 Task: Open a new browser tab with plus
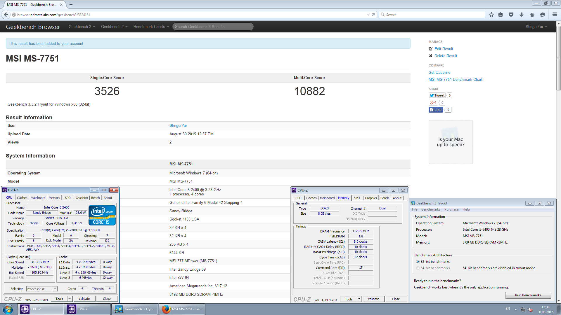pyautogui.click(x=71, y=5)
